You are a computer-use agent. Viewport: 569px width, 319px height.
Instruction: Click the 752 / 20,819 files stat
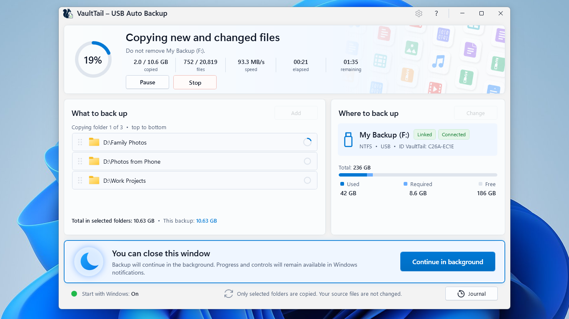[200, 65]
